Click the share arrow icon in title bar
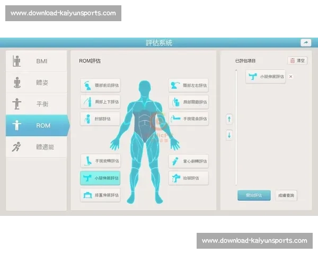 (306, 42)
